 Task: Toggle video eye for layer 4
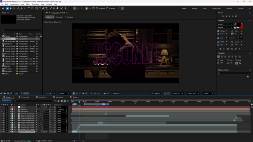pyautogui.click(x=2, y=114)
